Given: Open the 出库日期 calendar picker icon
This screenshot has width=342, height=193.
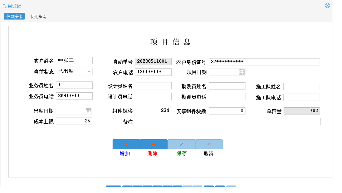Looking at the screenshot, I should coord(89,110).
